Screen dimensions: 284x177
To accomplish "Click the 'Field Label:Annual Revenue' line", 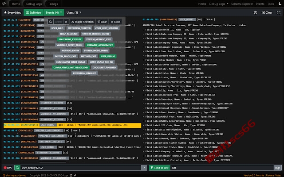I will point(185,108).
